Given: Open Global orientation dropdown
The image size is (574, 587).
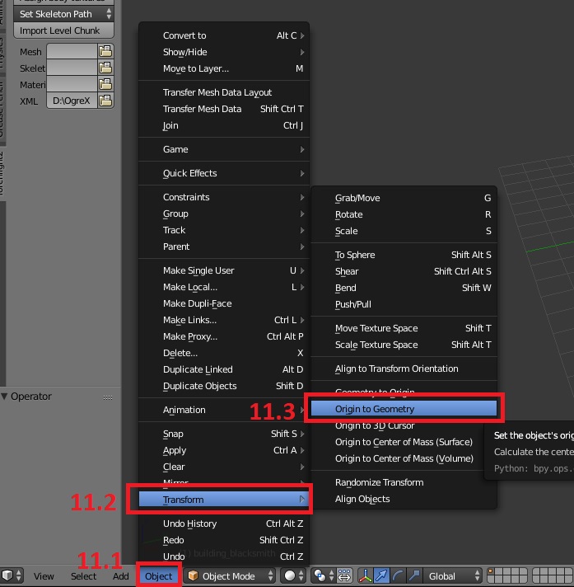Looking at the screenshot, I should tap(452, 575).
